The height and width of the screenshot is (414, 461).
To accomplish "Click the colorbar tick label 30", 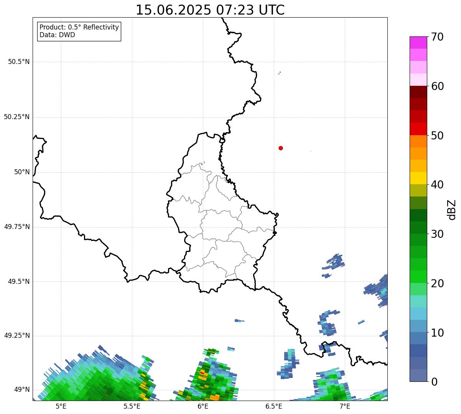I will (x=437, y=234).
